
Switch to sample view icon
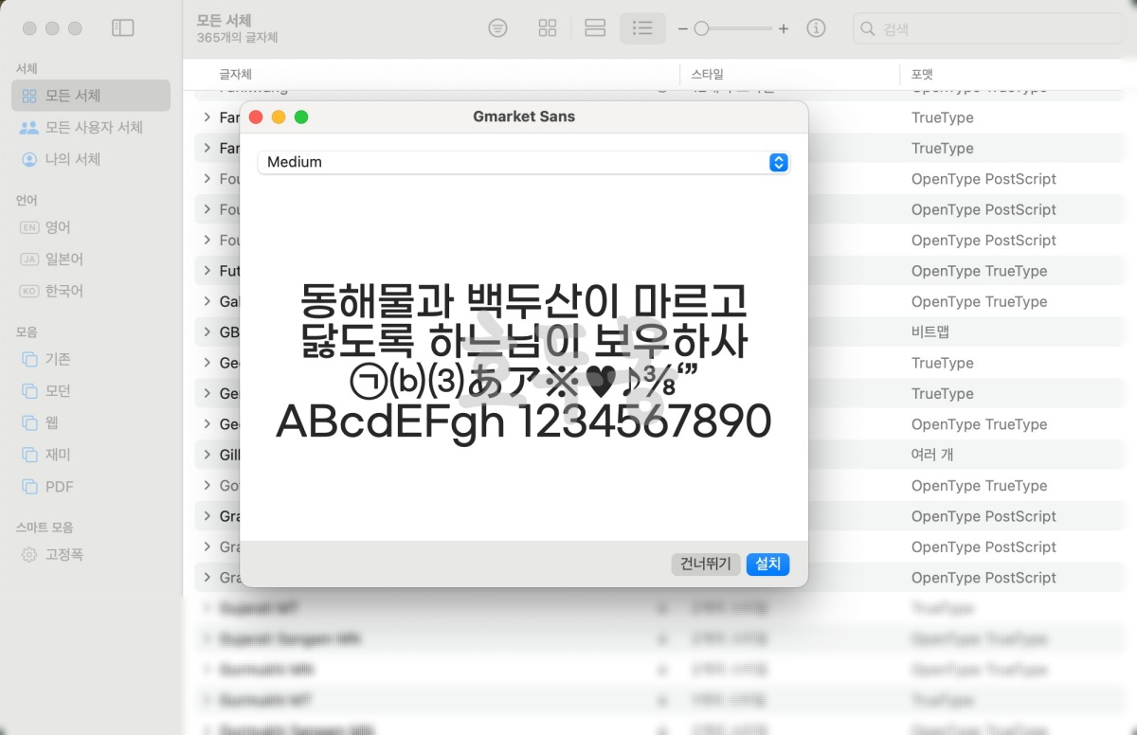pyautogui.click(x=595, y=28)
